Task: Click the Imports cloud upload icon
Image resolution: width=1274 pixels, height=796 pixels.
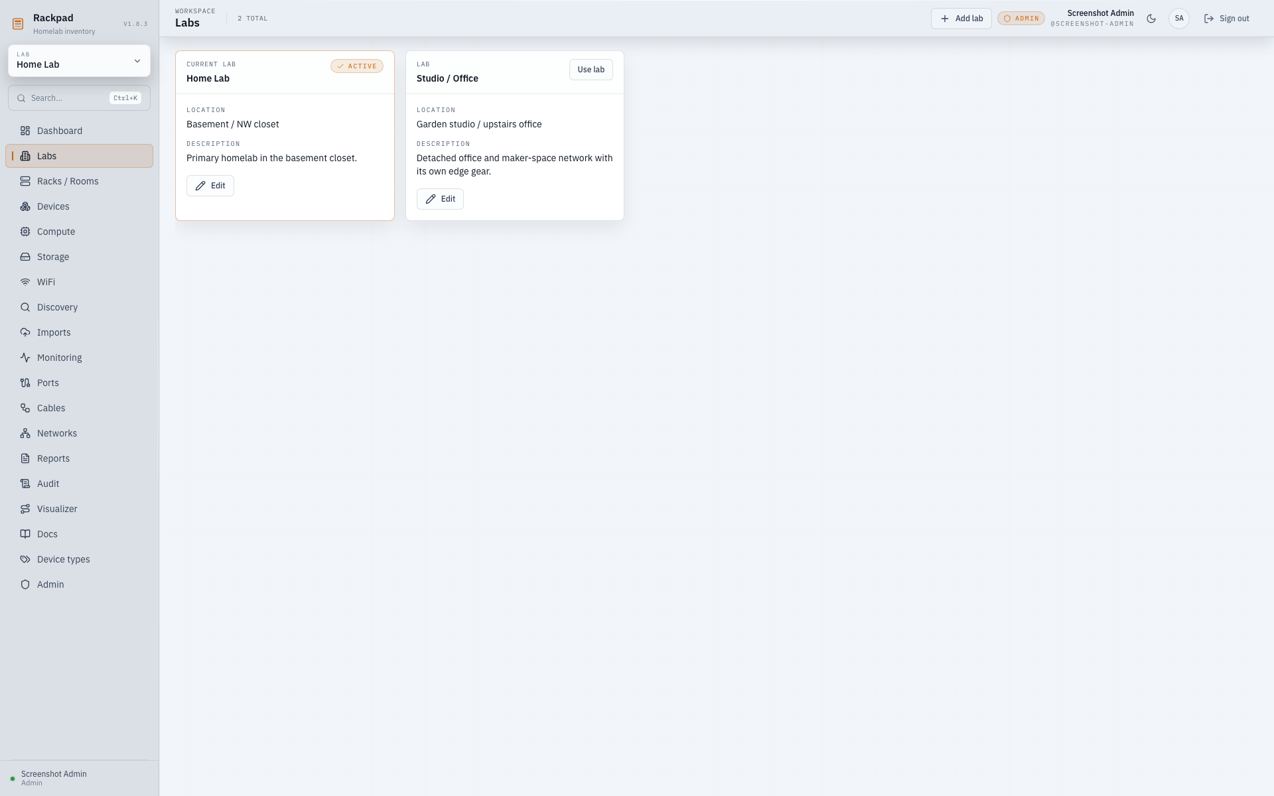Action: [x=25, y=332]
